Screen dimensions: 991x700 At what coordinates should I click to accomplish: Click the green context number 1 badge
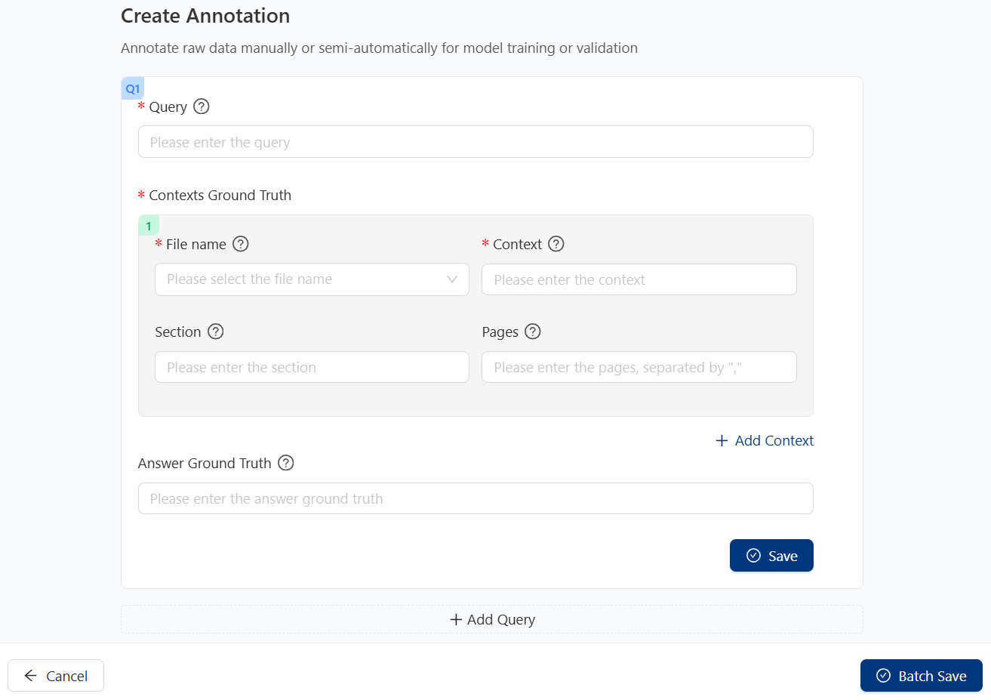149,226
